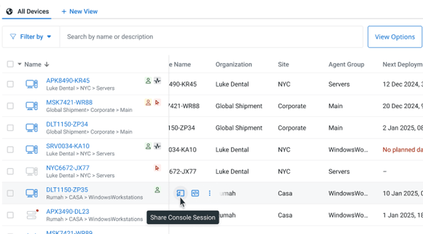Toggle the select-all checkbox in the header

pos(10,65)
